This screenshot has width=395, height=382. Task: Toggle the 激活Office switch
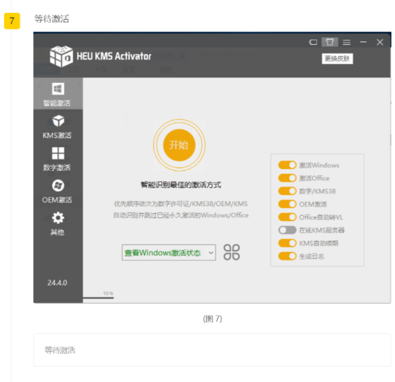(x=287, y=178)
